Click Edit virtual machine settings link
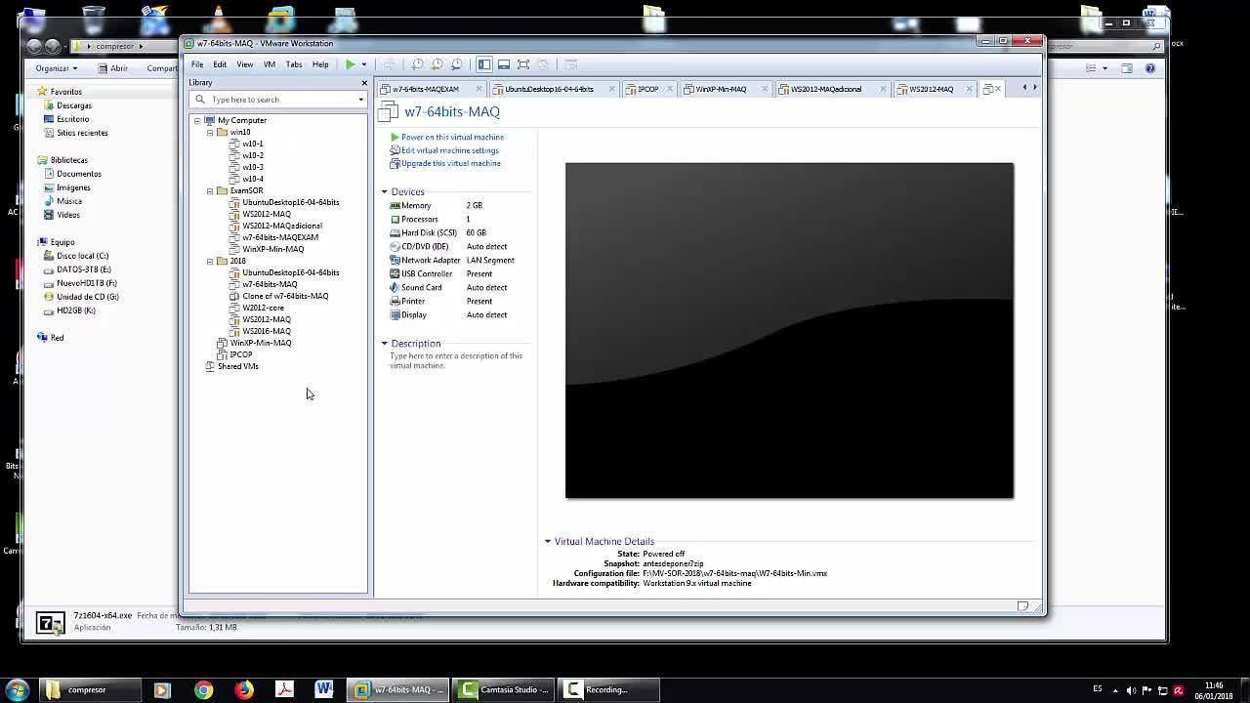This screenshot has height=703, width=1250. 449,150
